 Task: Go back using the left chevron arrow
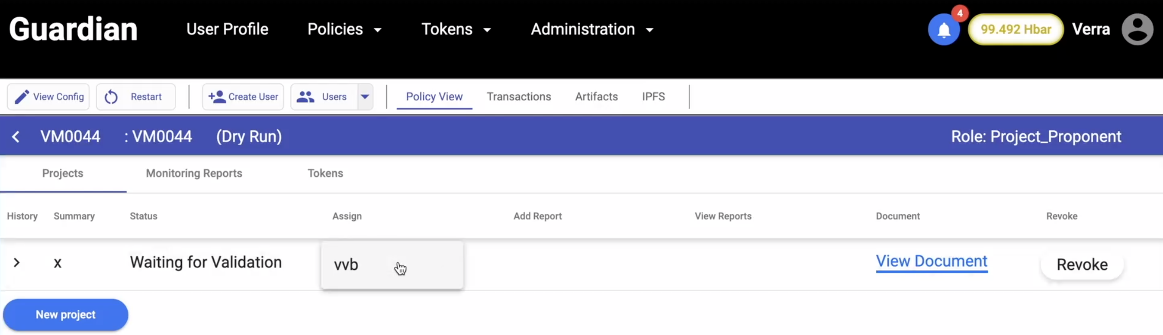(x=16, y=136)
